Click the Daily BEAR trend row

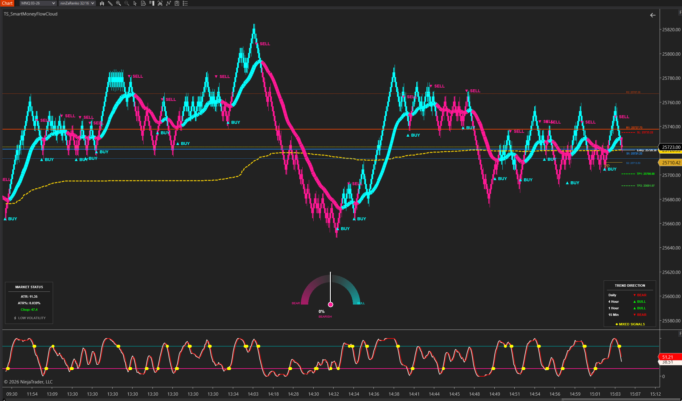627,295
